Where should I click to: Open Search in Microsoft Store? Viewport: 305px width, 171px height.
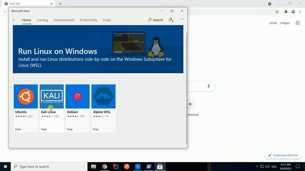pyautogui.click(x=155, y=20)
